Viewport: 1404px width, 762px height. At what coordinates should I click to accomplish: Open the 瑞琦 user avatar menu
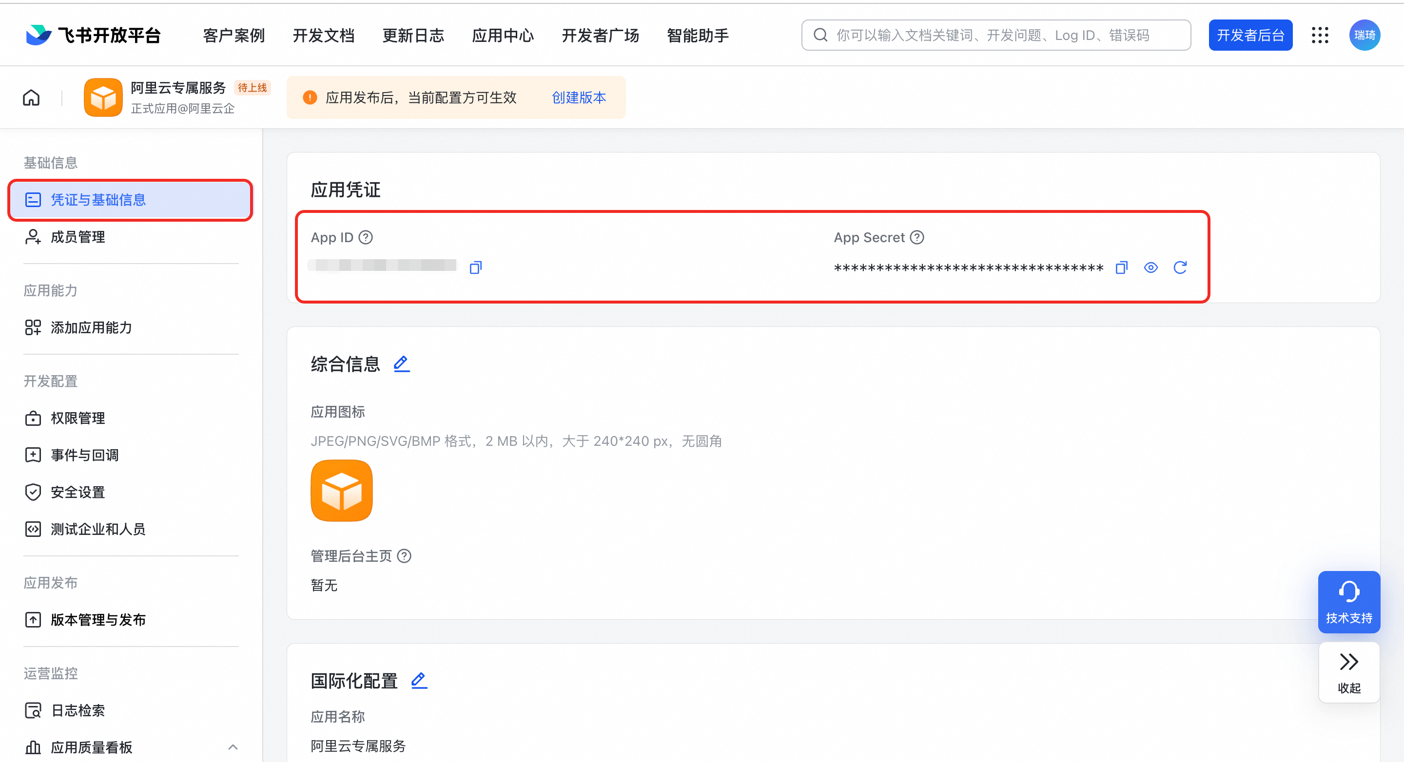1364,36
